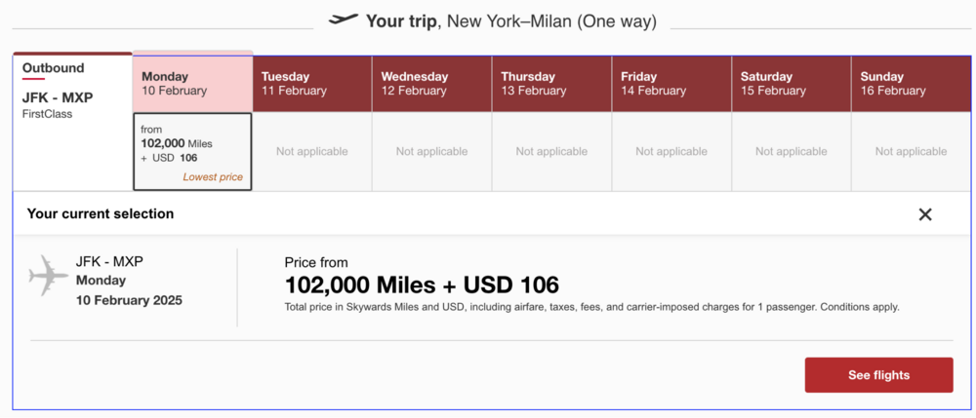Choose the Wednesday 12 February date tab

(x=431, y=83)
